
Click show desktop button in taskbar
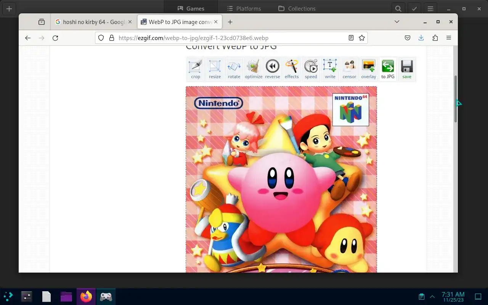coord(478,296)
